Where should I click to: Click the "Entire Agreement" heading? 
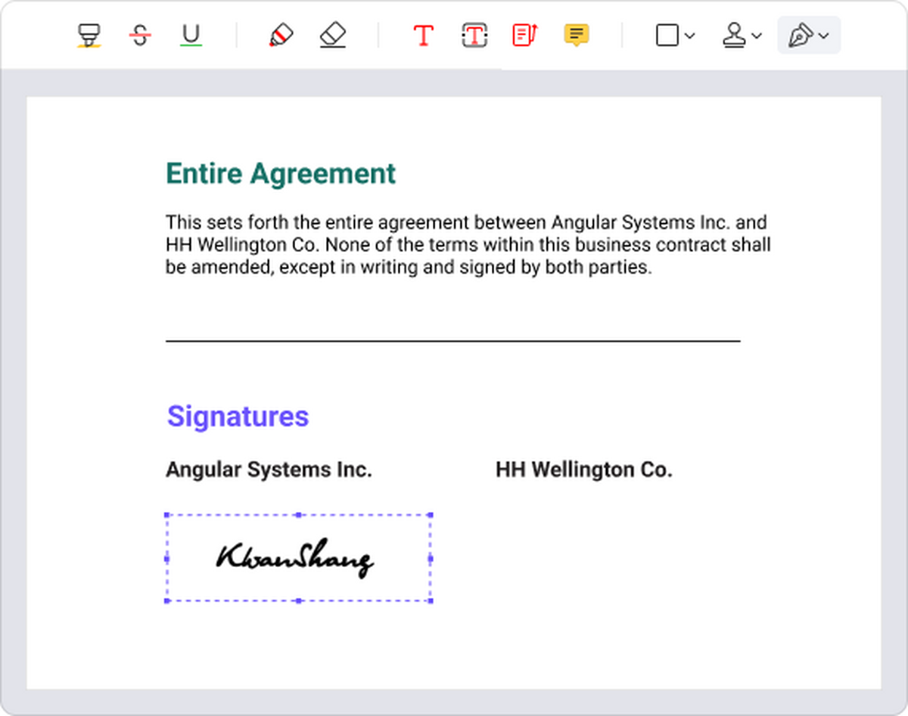pyautogui.click(x=281, y=174)
